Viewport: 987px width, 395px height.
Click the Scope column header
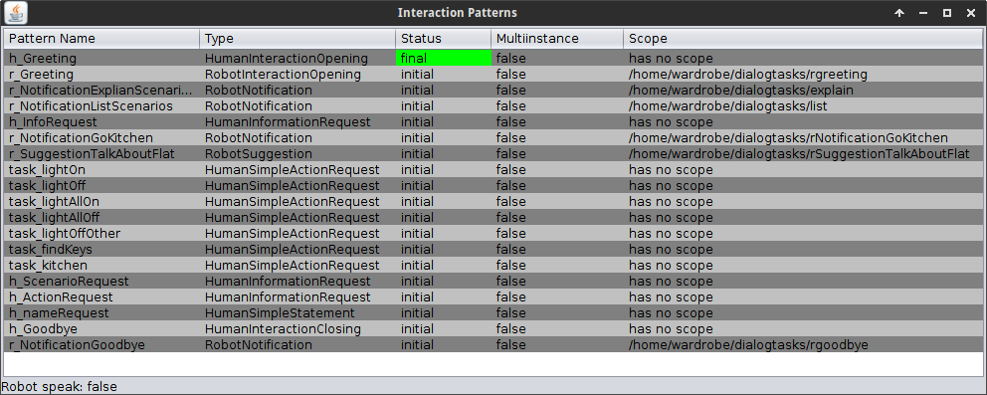pyautogui.click(x=803, y=39)
